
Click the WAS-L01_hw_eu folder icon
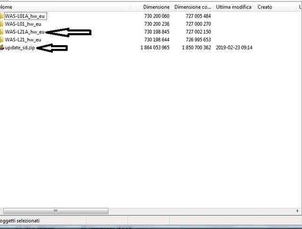pos(1,24)
